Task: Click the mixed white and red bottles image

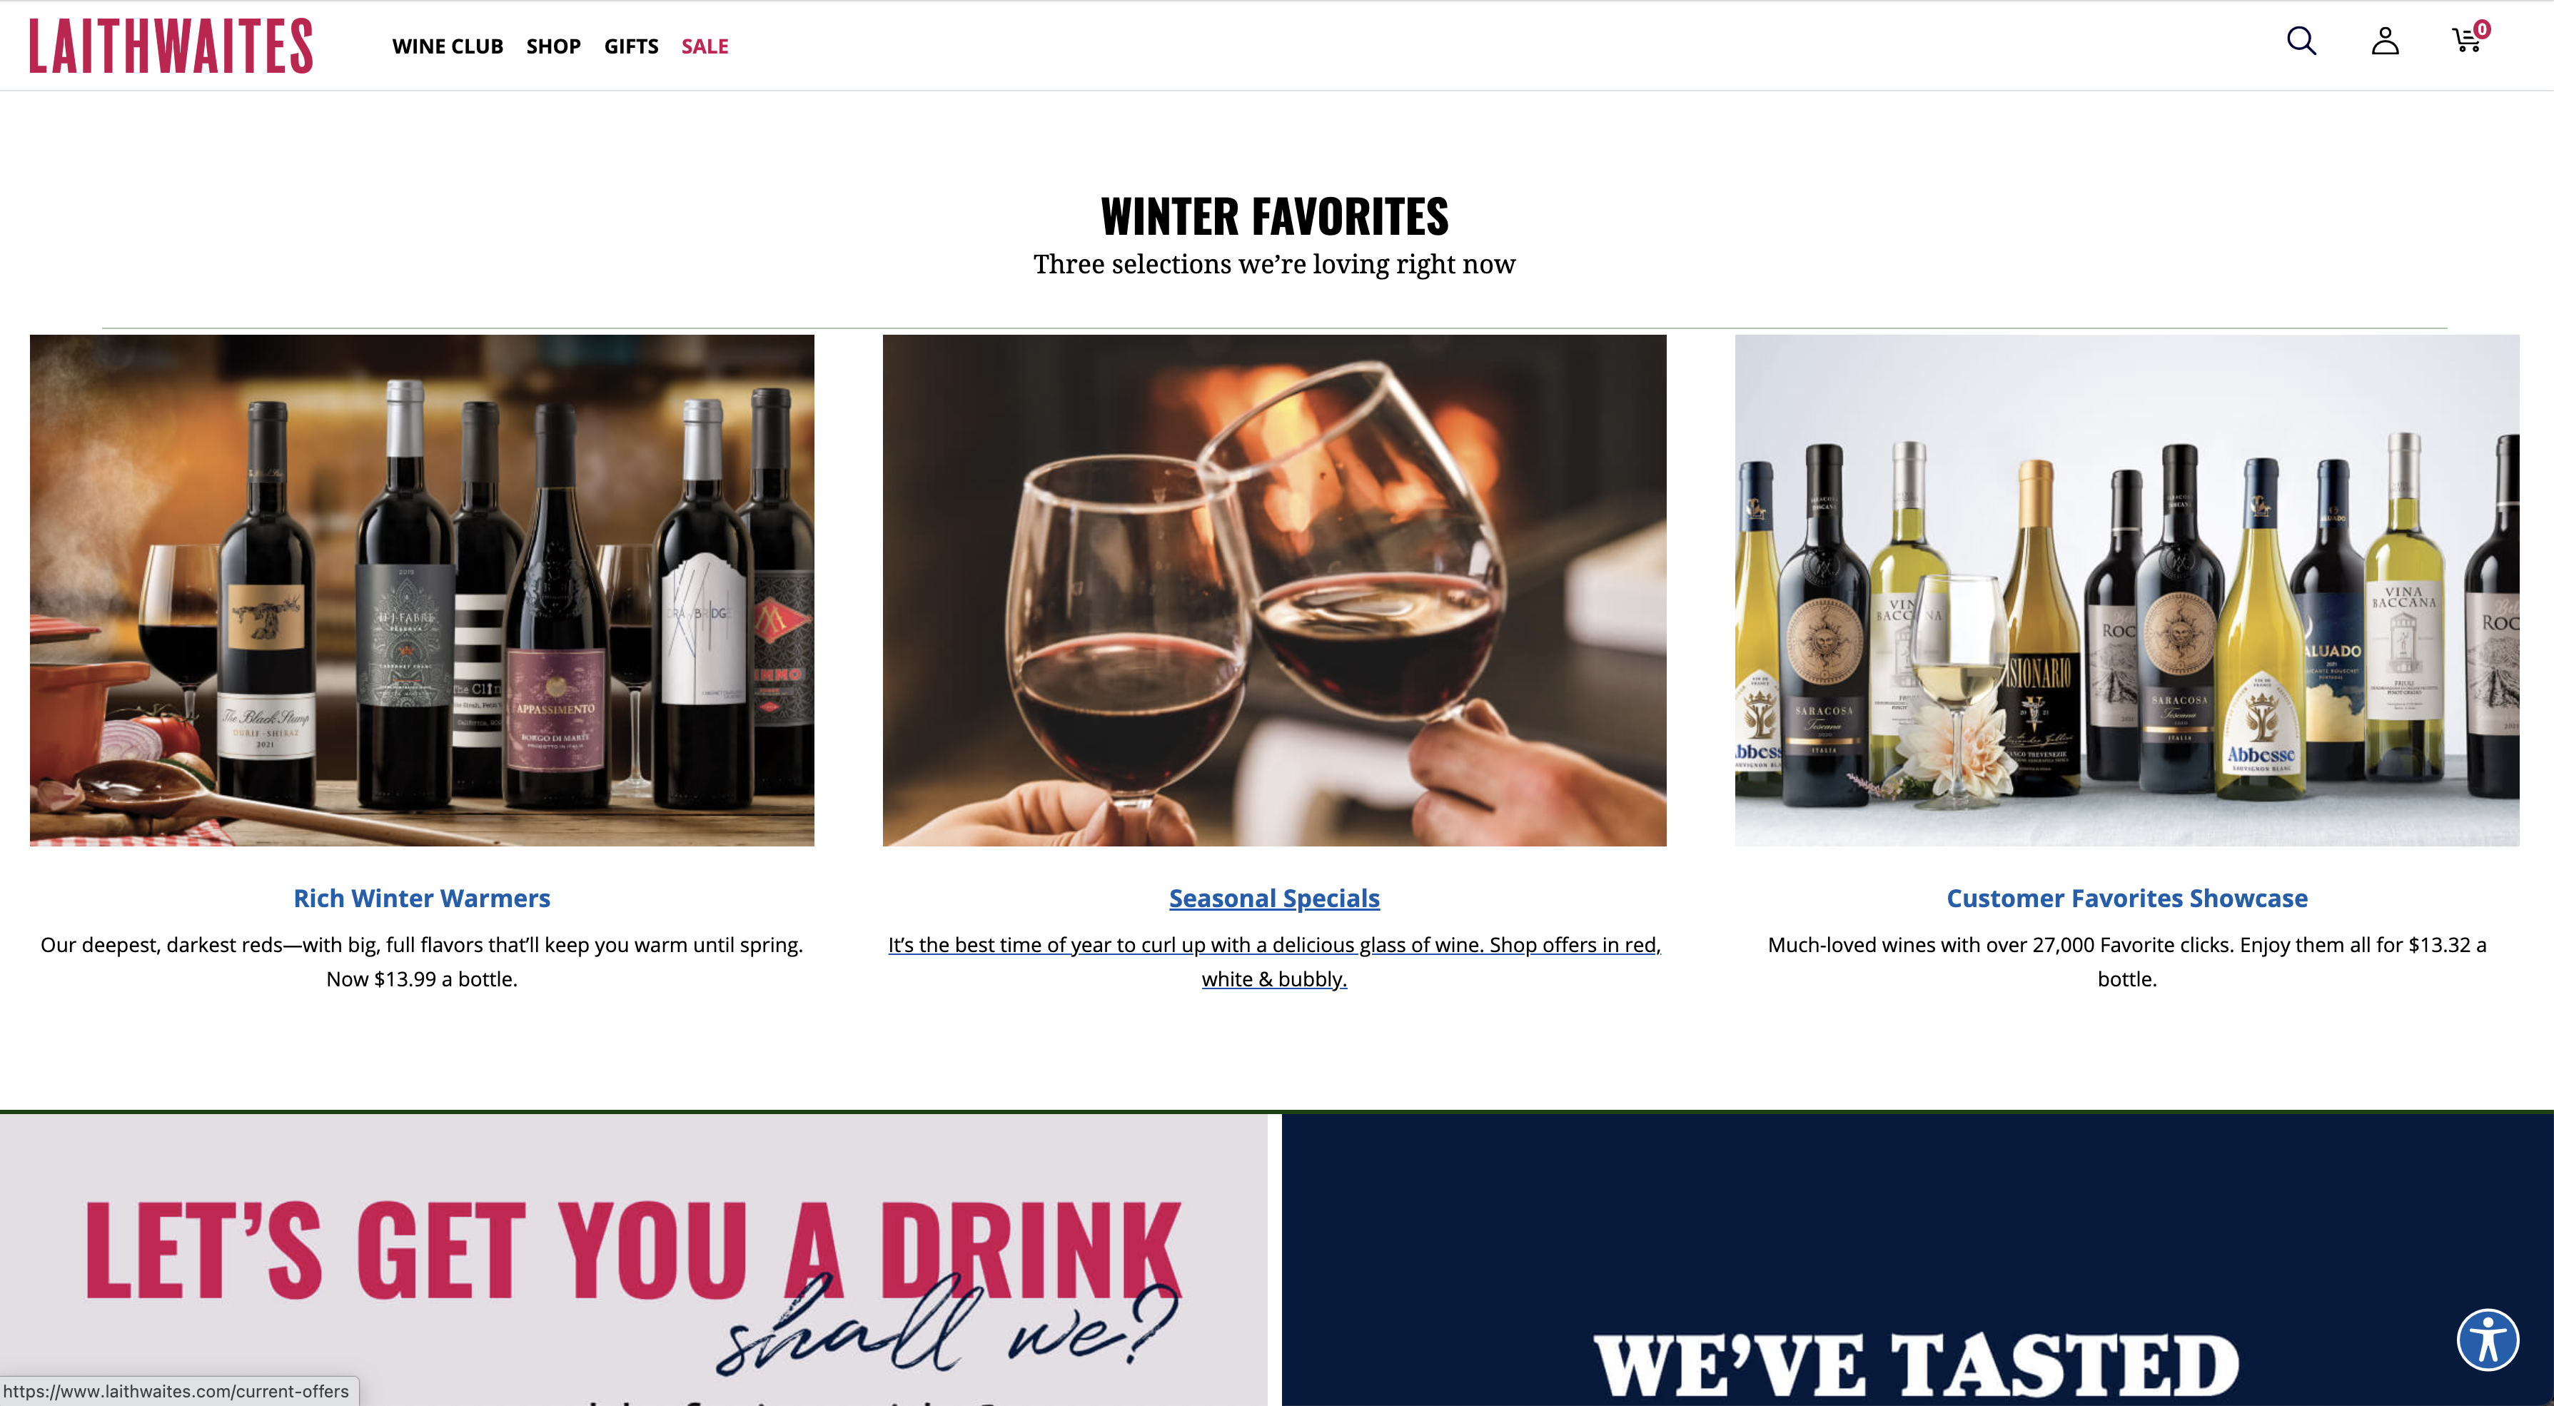Action: pos(2126,590)
